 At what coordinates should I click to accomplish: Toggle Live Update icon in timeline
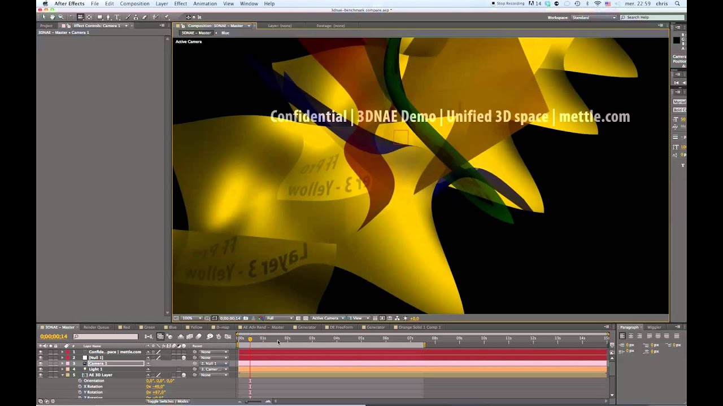(160, 337)
